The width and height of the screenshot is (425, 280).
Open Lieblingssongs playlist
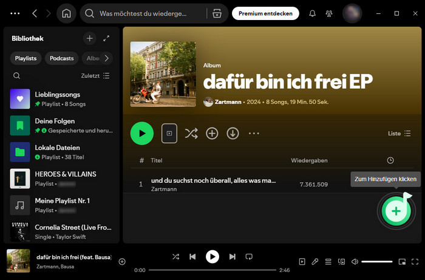click(x=61, y=99)
